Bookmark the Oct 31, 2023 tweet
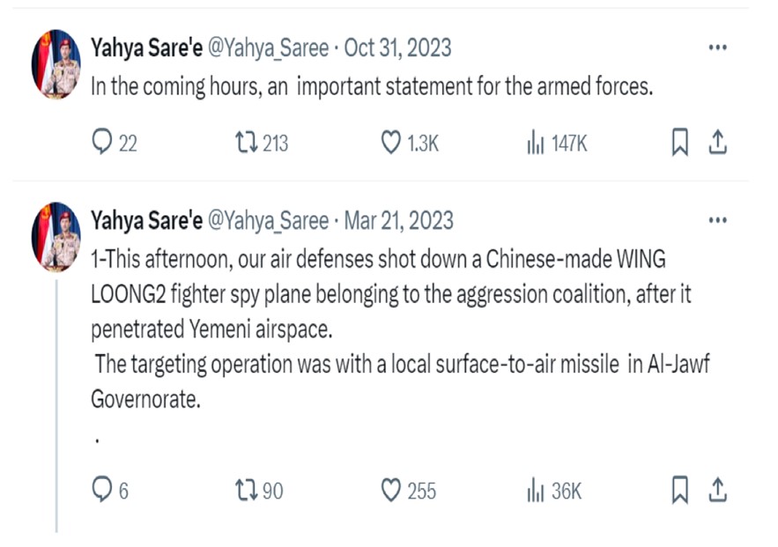Screen dimensions: 778x547 click(679, 143)
